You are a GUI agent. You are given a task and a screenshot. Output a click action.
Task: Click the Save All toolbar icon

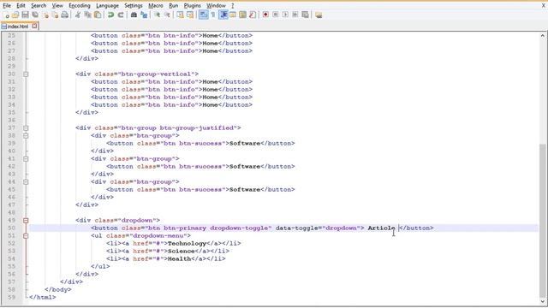[x=35, y=15]
